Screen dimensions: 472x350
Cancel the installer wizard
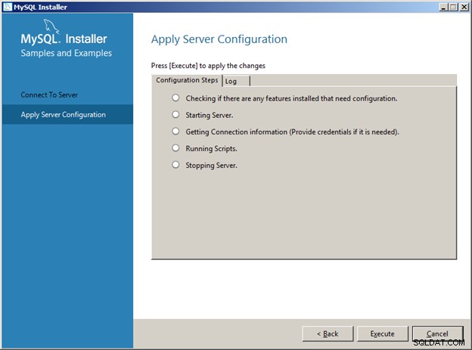(437, 334)
